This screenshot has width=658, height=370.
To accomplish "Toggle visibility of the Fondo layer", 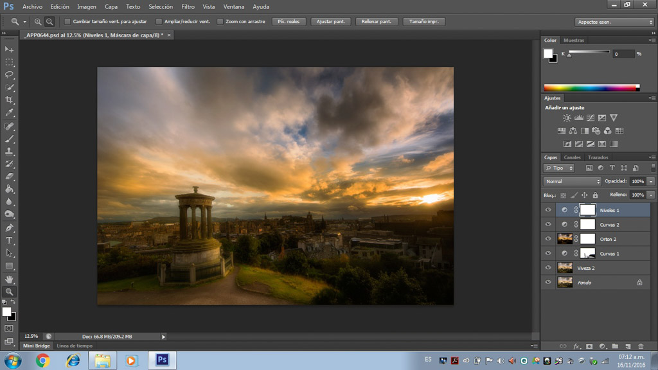I will [548, 283].
